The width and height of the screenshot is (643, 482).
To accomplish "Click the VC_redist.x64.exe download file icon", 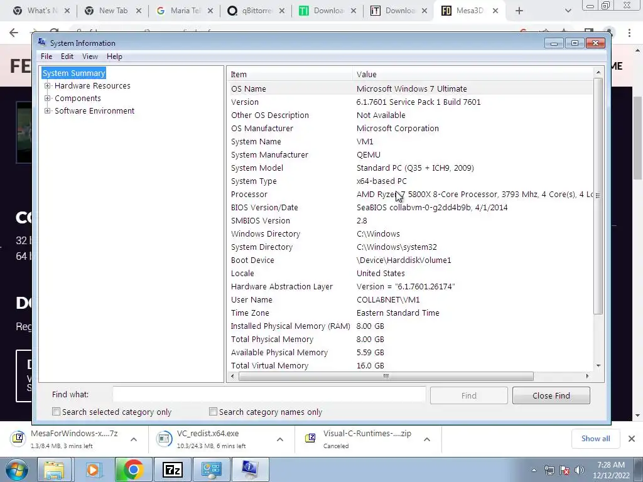I will pos(164,439).
